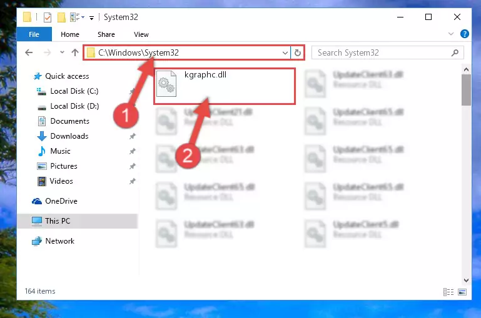
Task: Click the Forward navigation arrow
Action: coord(48,52)
